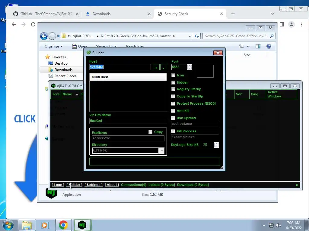309x231 pixels.
Task: Check the Kill Process checkbox
Action: click(x=173, y=131)
